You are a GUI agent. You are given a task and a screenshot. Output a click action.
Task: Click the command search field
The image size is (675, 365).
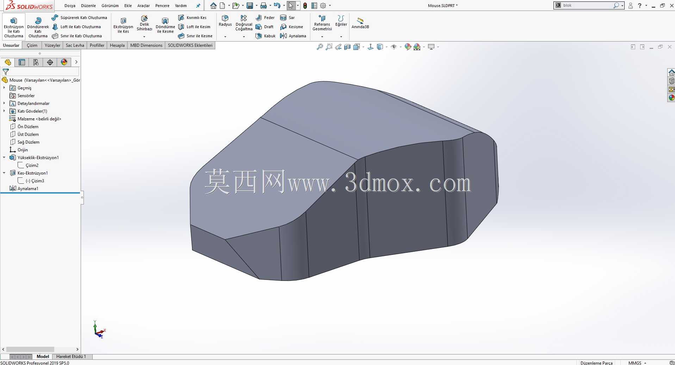coord(587,5)
